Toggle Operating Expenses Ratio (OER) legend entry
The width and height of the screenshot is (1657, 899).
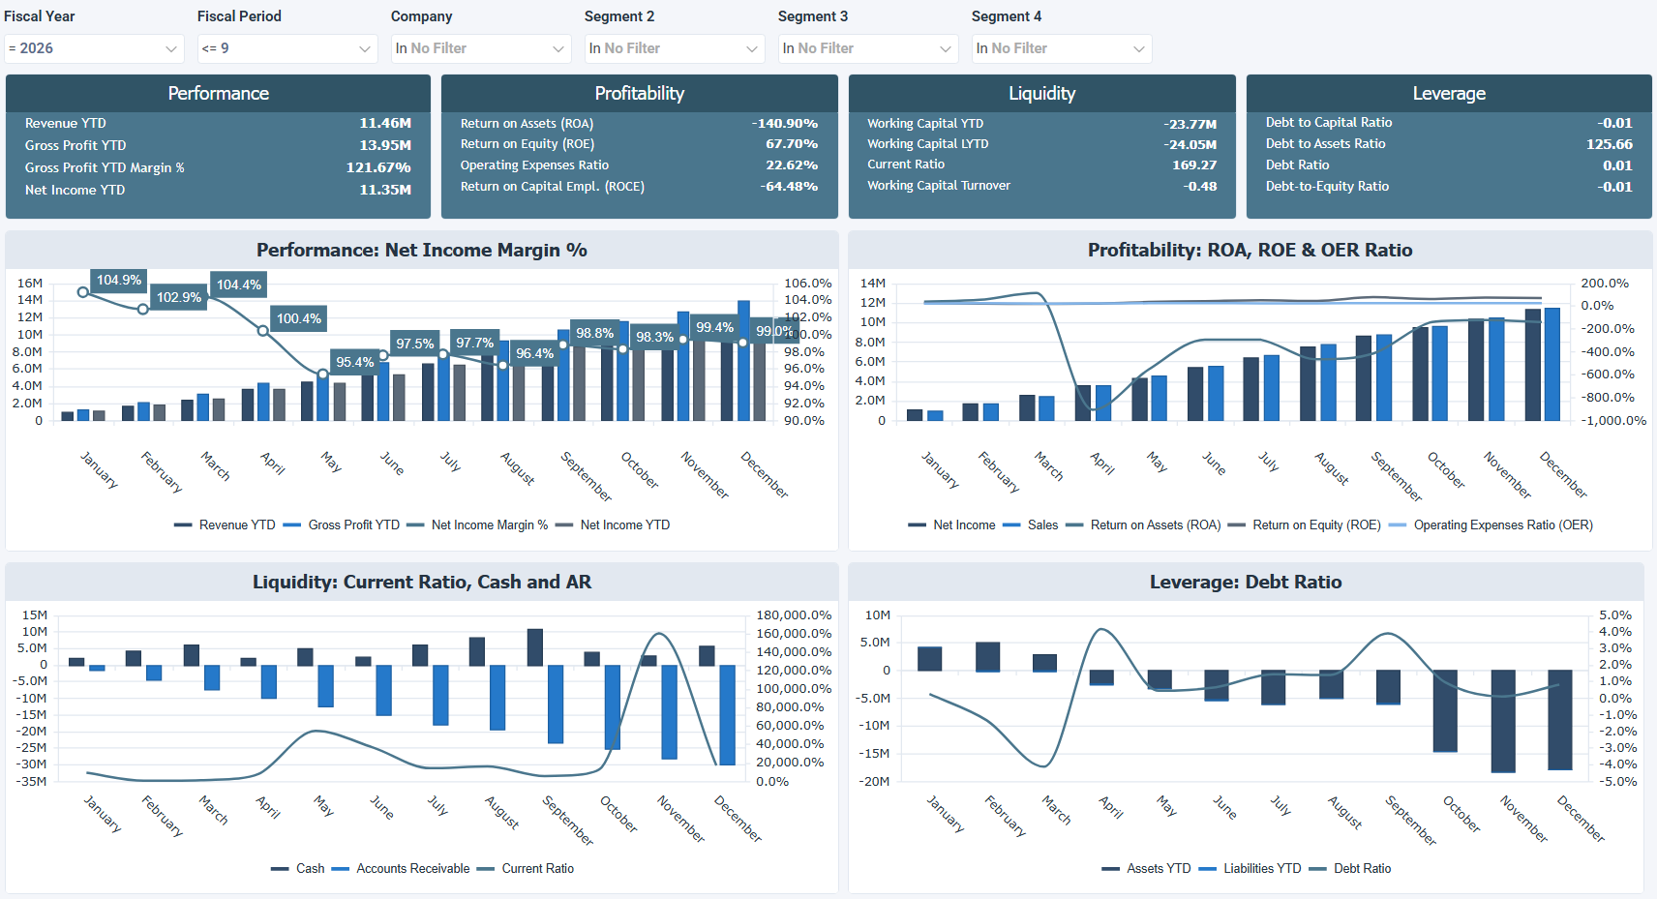click(1491, 525)
